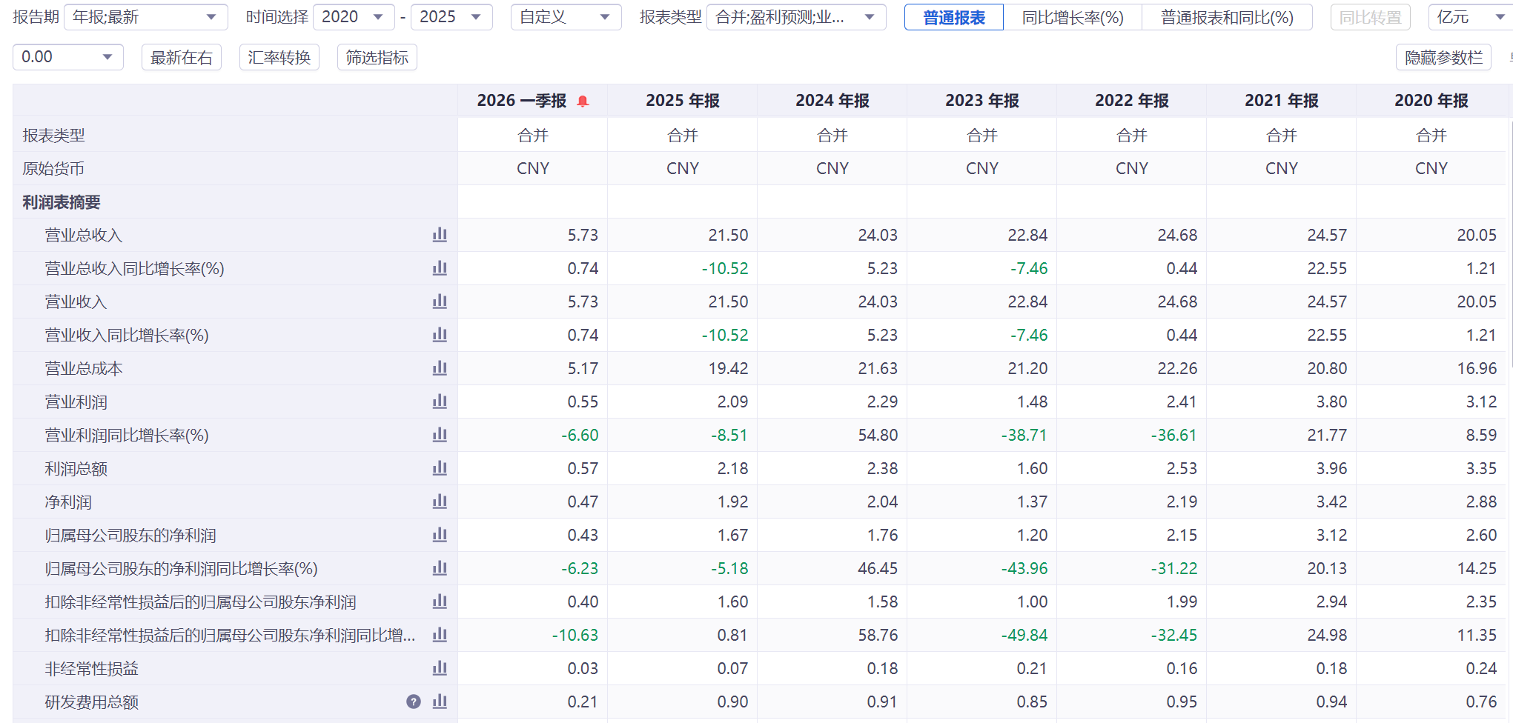Click the 净利润 row label
The height and width of the screenshot is (723, 1513).
68,502
